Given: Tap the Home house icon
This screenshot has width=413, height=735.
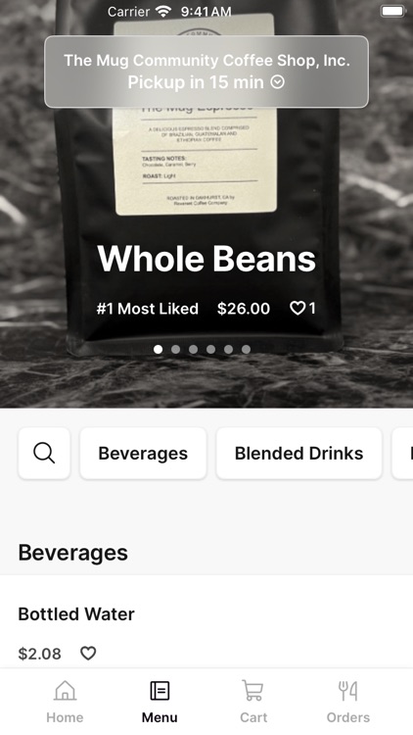Looking at the screenshot, I should [66, 691].
